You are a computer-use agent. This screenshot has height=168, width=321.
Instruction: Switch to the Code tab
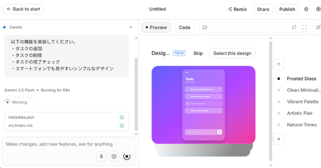tap(184, 28)
